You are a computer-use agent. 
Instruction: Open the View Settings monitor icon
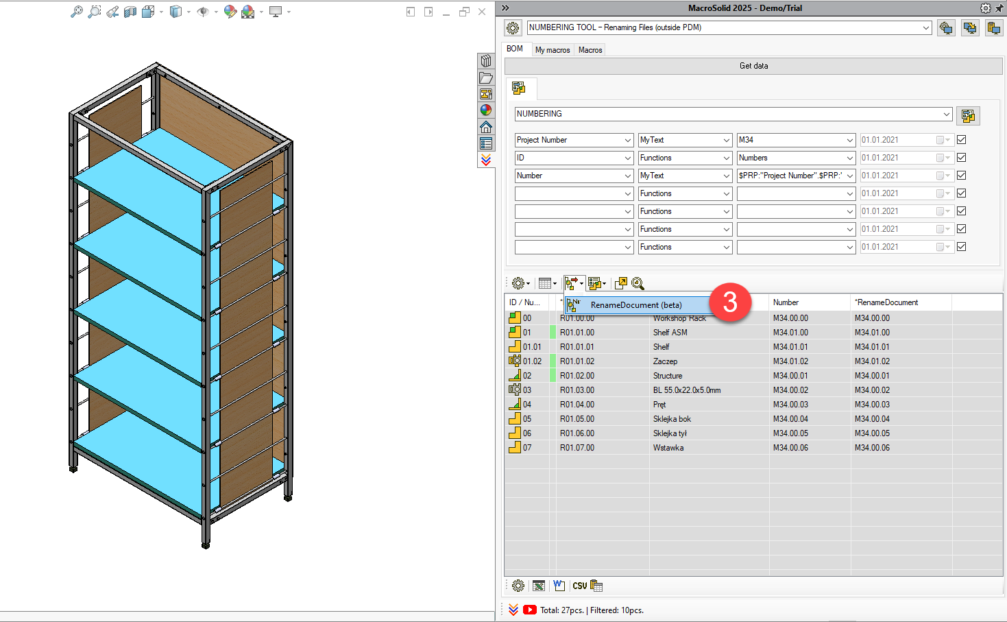[x=276, y=12]
